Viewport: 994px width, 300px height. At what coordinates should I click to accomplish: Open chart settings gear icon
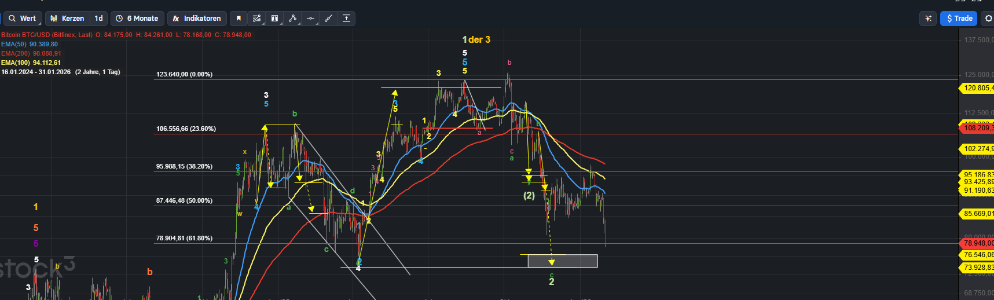coord(988,19)
